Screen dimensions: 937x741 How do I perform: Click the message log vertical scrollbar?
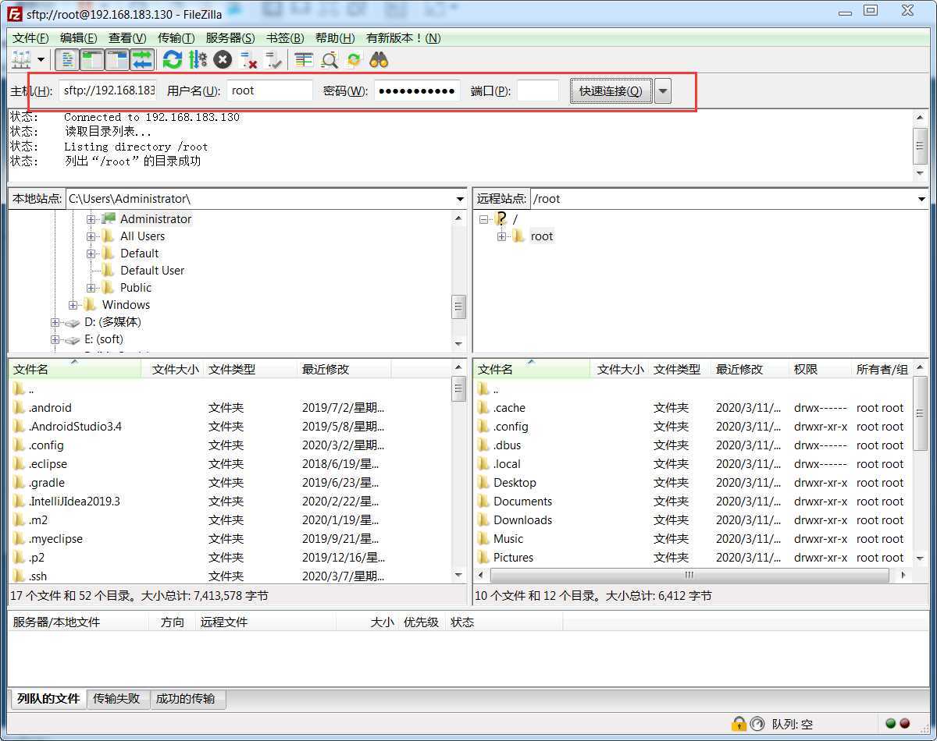(921, 146)
